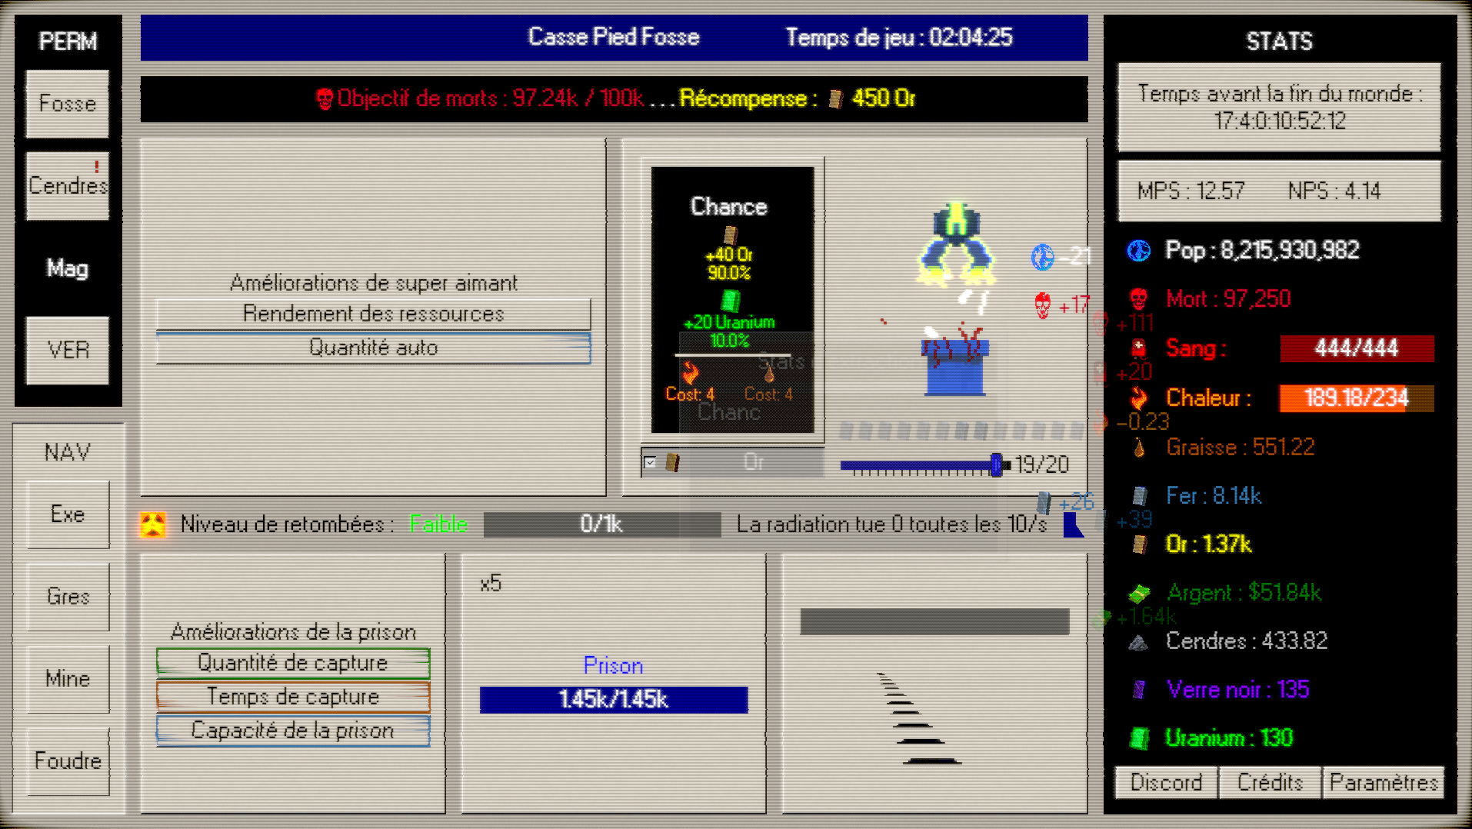
Task: Toggle the Or resource checkbox
Action: tap(651, 463)
